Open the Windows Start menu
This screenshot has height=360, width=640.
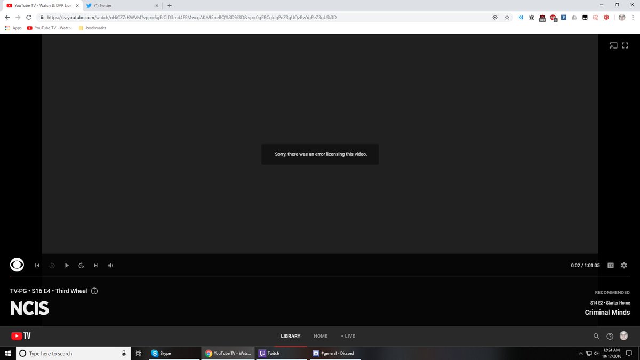click(8, 353)
